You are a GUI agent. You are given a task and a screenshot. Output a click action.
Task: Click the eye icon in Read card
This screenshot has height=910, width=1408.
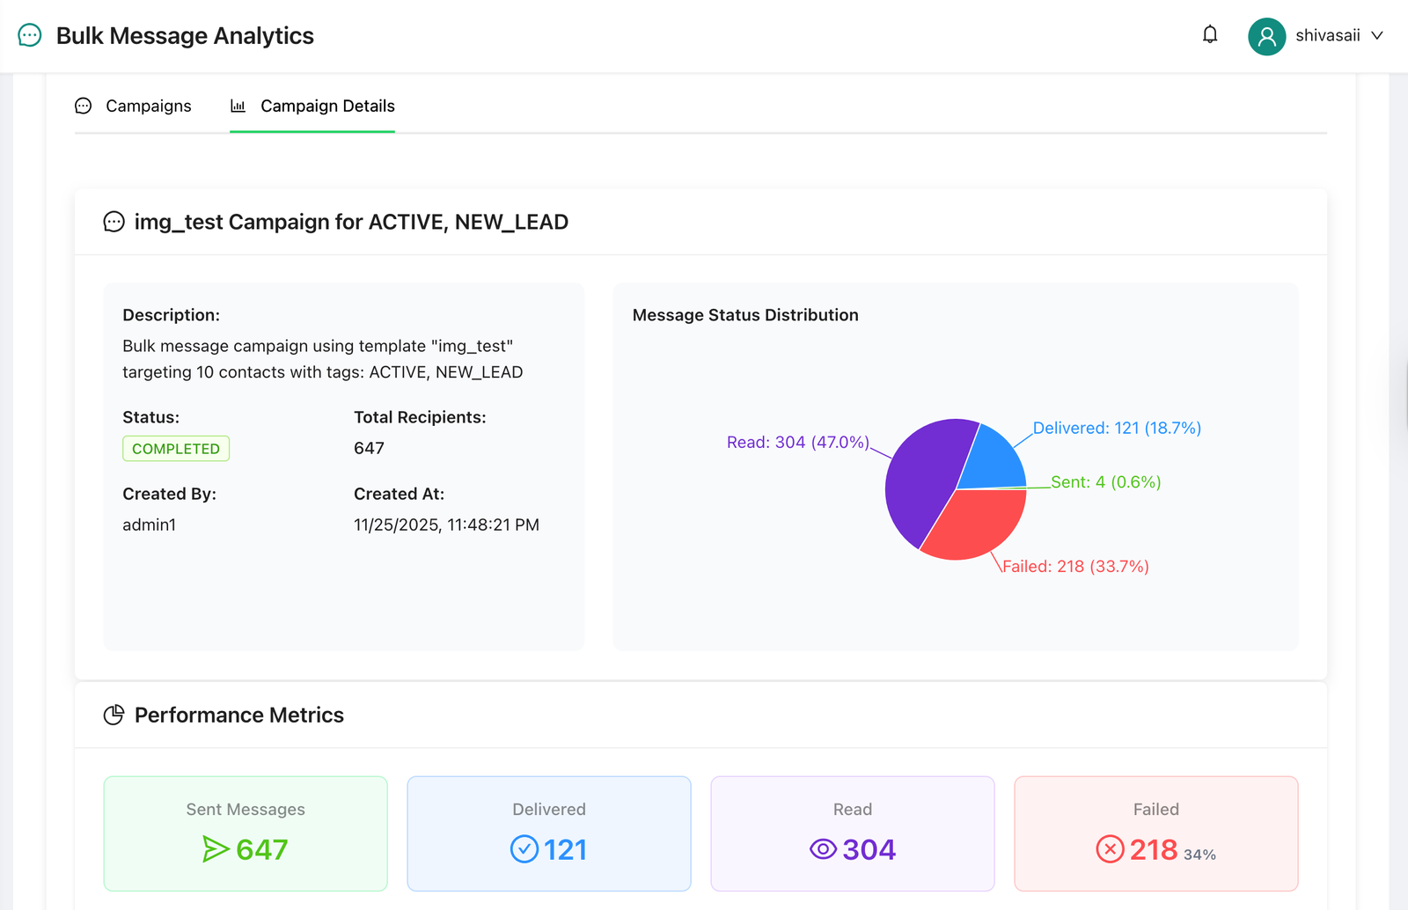click(x=823, y=849)
